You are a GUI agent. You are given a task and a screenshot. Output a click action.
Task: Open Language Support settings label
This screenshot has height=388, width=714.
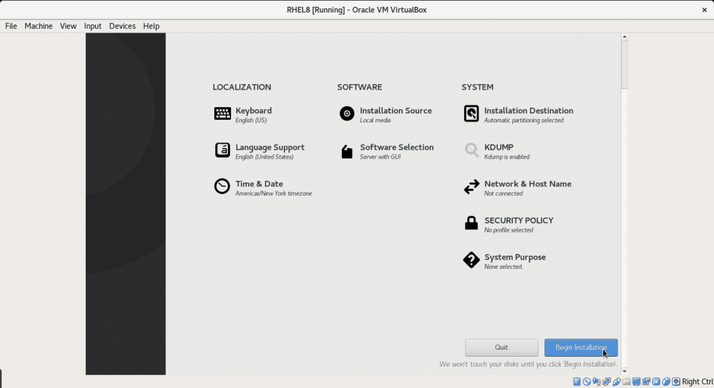tap(270, 147)
